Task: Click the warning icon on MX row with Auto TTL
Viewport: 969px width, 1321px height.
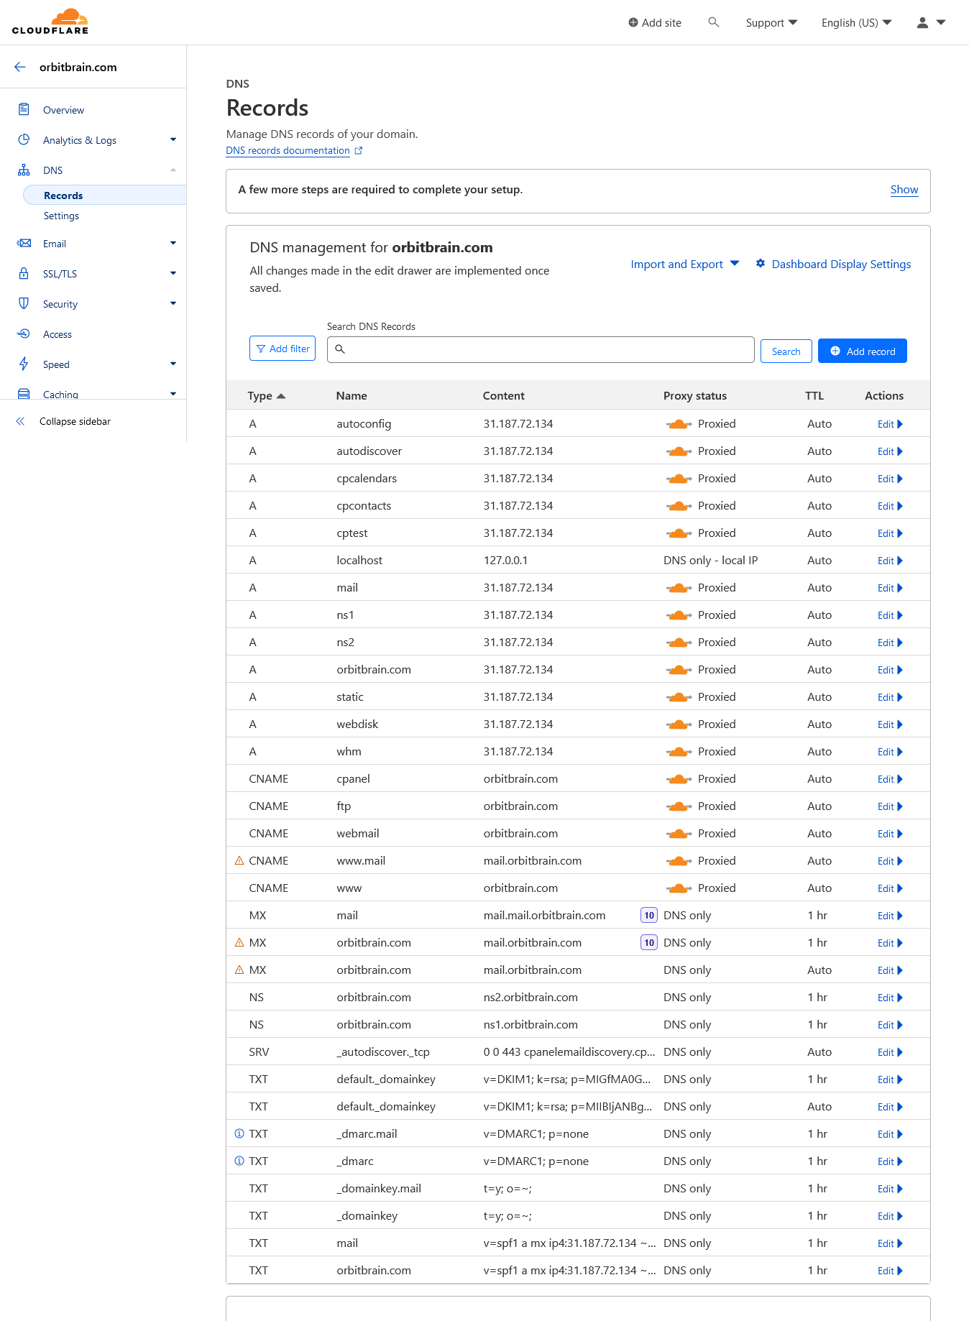Action: (x=239, y=970)
